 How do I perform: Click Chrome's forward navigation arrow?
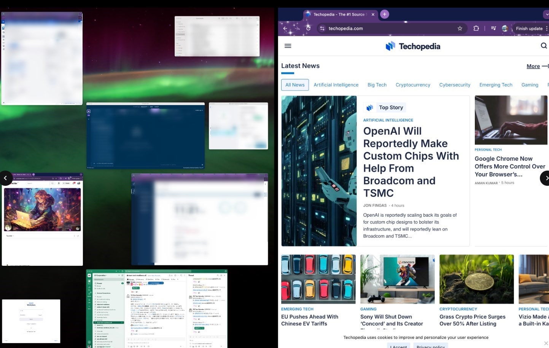297,29
